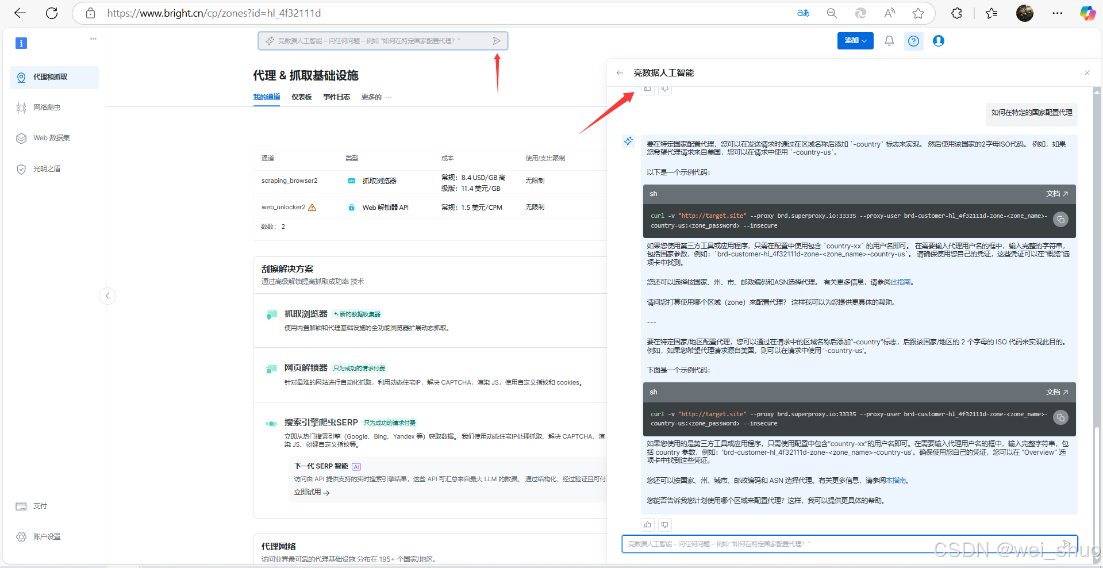Enable read aloud icon in address bar
This screenshot has width=1103, height=568.
[889, 13]
